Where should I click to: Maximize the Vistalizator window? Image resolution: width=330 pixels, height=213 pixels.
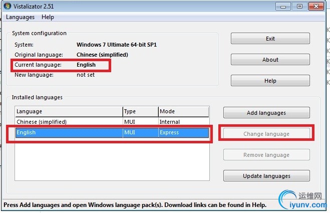click(299, 7)
